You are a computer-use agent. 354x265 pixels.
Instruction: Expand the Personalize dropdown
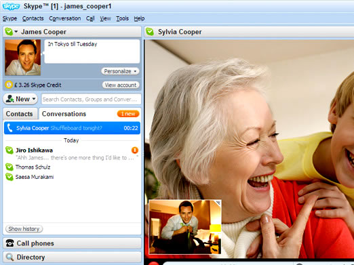[120, 71]
